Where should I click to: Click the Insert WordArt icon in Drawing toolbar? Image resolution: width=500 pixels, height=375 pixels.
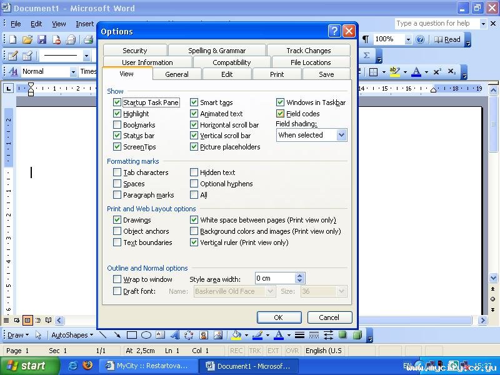coord(174,335)
